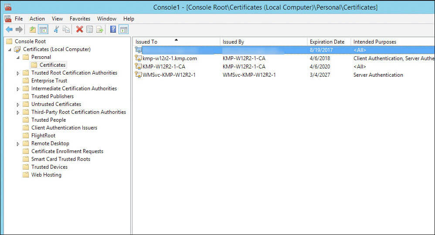Select Client Authentication Issuers tree item
Viewport: 435px width, 235px height.
pyautogui.click(x=65, y=128)
